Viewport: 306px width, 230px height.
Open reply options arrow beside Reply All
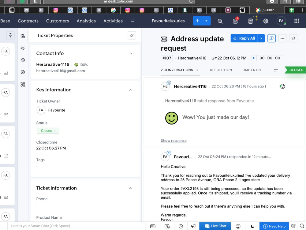click(x=261, y=38)
